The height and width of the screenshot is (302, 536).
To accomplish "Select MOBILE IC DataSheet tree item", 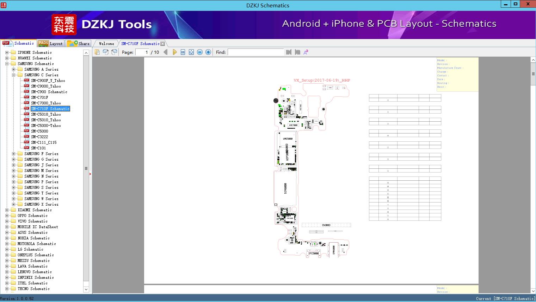I will pos(38,227).
